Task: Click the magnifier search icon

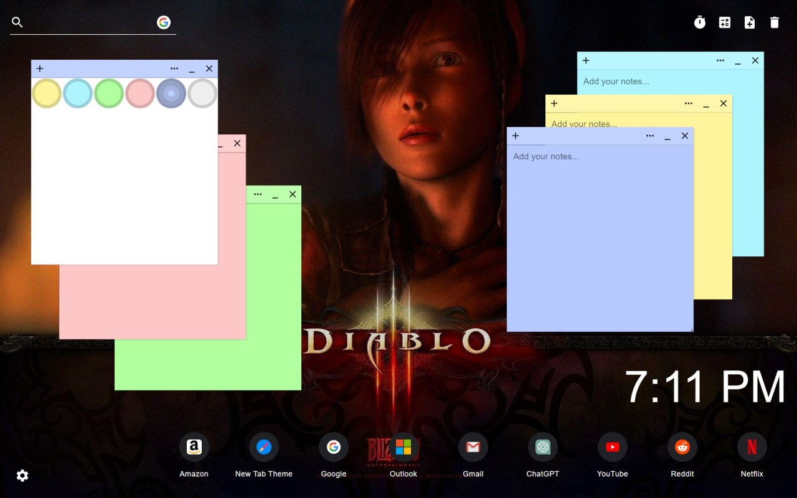Action: (17, 22)
